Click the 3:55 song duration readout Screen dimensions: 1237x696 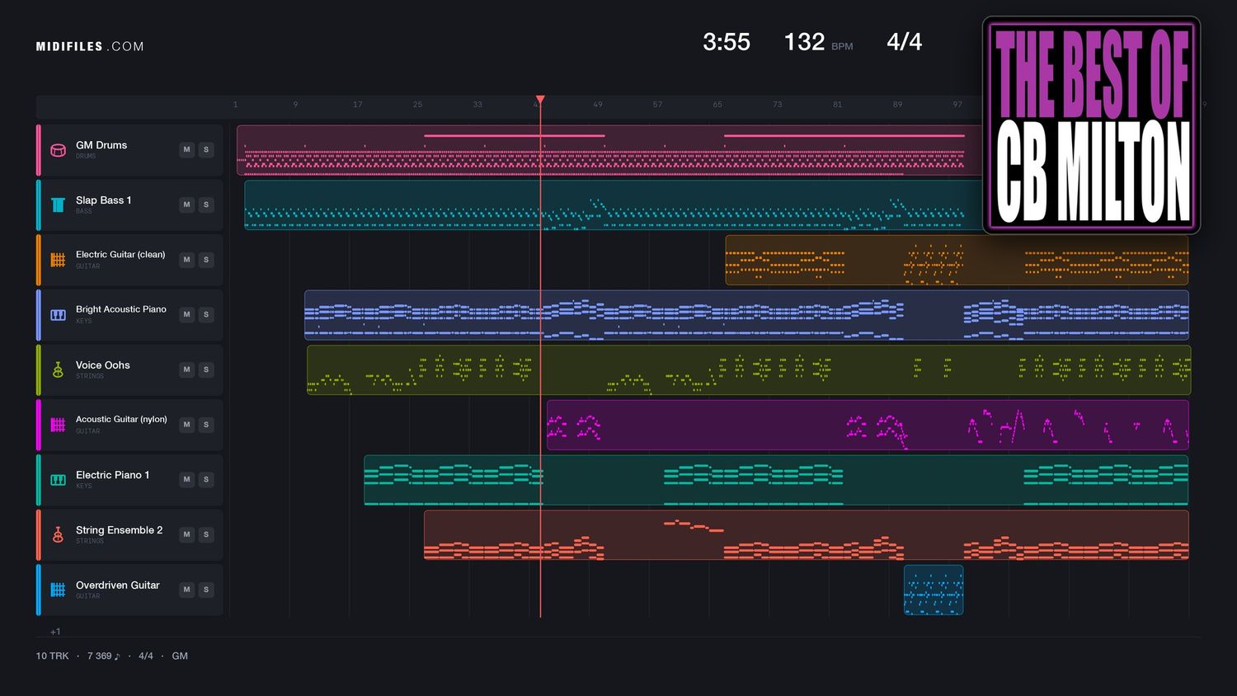pos(727,42)
